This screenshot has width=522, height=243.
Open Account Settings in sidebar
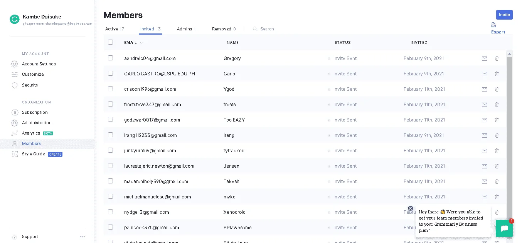[39, 64]
